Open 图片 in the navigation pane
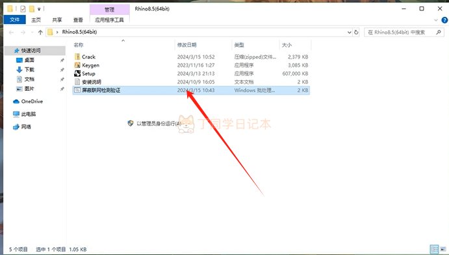Image resolution: width=449 pixels, height=255 pixels. tap(29, 89)
